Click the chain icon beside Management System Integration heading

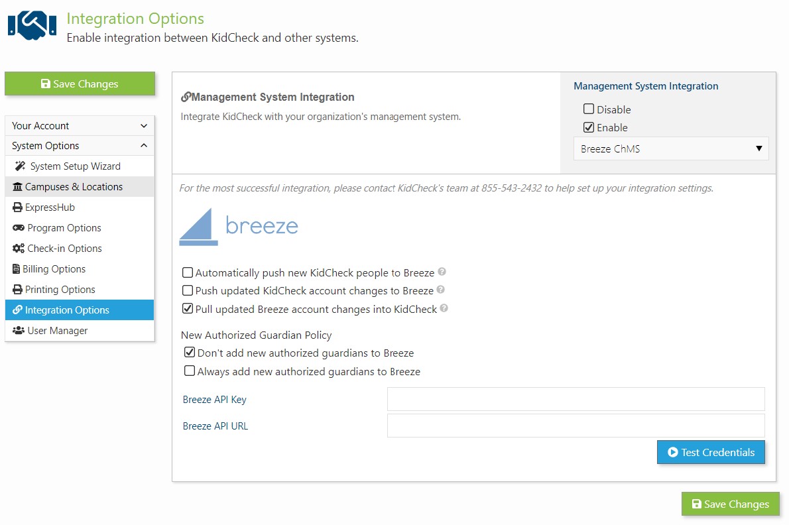(x=186, y=97)
